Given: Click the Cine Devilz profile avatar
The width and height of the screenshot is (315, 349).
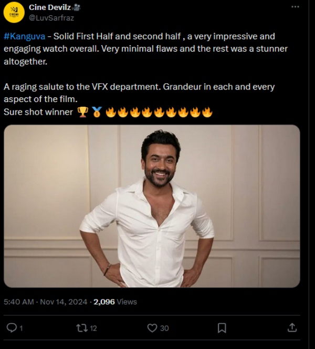Looking at the screenshot, I should pyautogui.click(x=14, y=13).
